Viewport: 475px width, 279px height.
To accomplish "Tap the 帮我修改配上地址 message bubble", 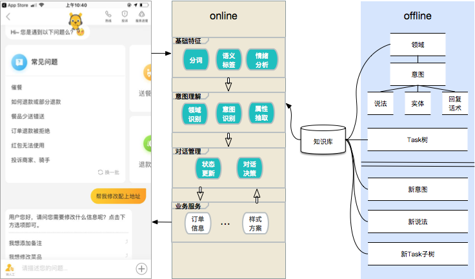I will tap(118, 196).
